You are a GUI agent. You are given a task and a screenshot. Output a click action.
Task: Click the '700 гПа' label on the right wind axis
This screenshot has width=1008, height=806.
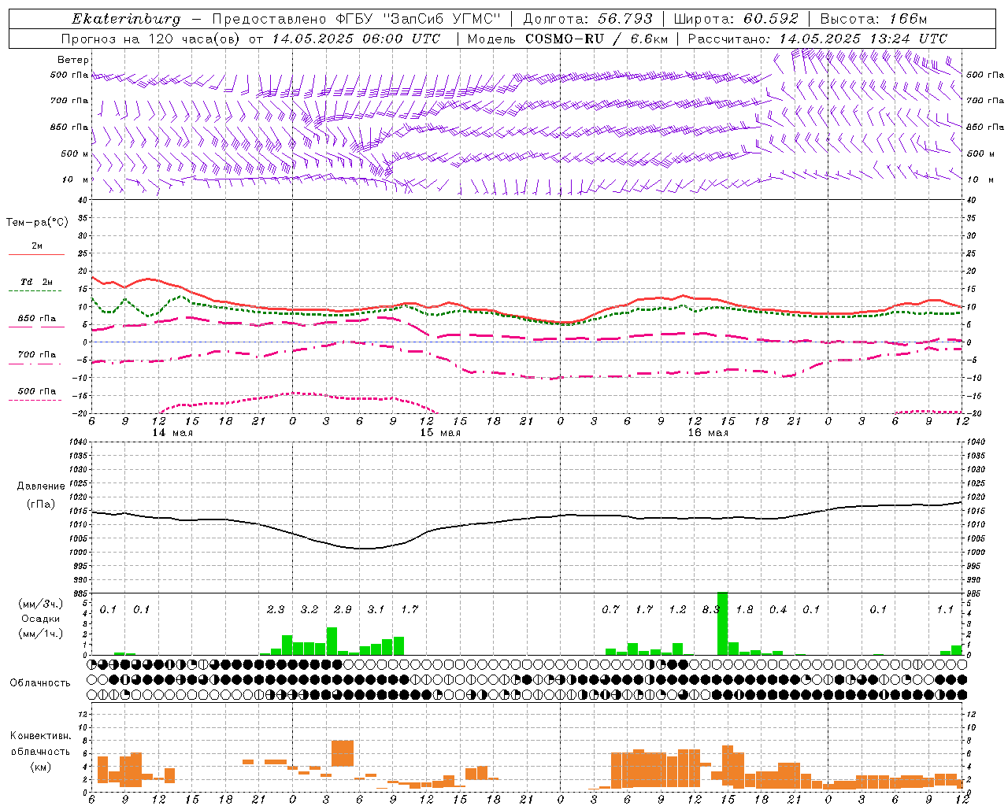pyautogui.click(x=985, y=101)
